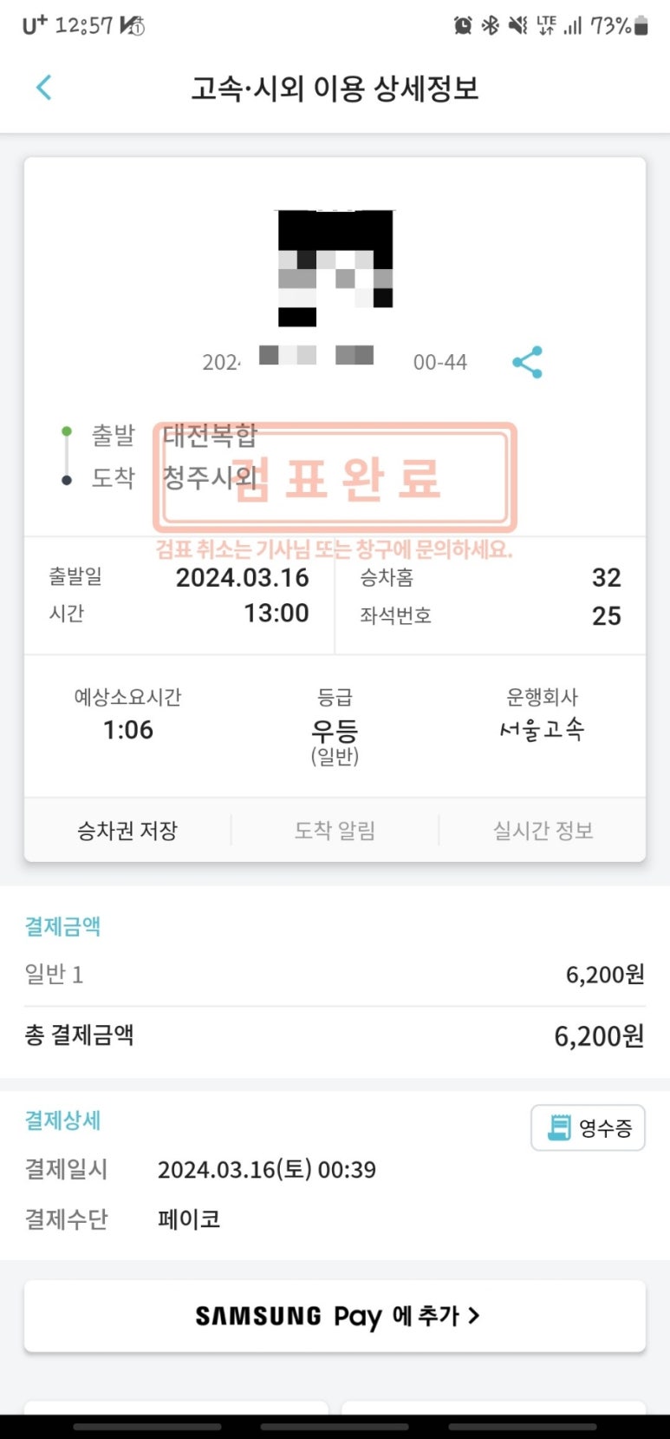Select the 도착 알림 tab
This screenshot has width=670, height=1439.
335,831
